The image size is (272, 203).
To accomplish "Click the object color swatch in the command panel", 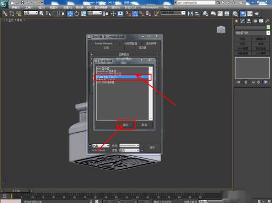I will pyautogui.click(x=268, y=27).
